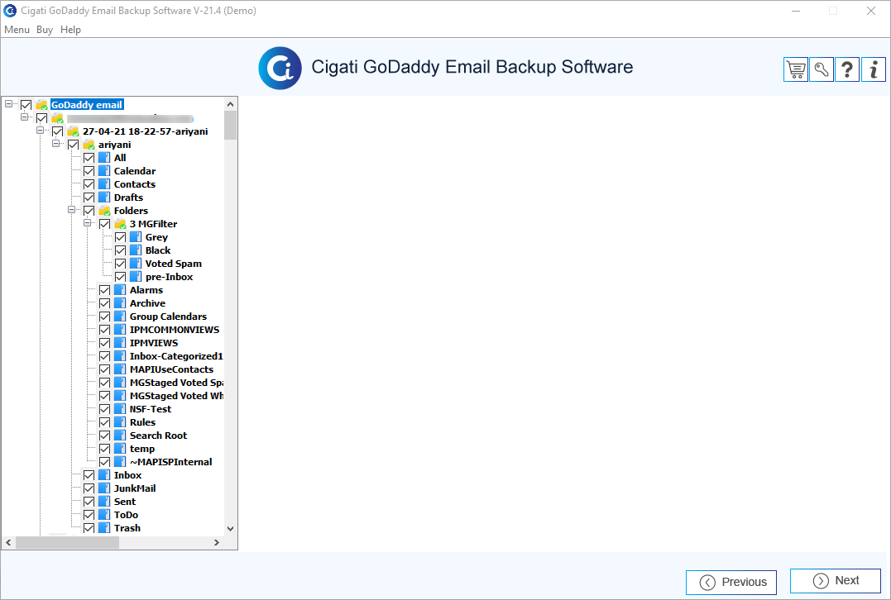Click the key activation icon
This screenshot has height=600, width=891.
coord(822,69)
